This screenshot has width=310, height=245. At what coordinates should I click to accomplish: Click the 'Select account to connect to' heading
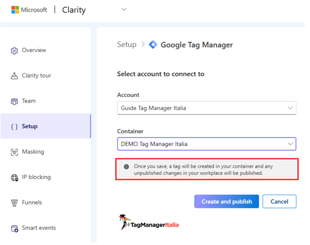(160, 74)
